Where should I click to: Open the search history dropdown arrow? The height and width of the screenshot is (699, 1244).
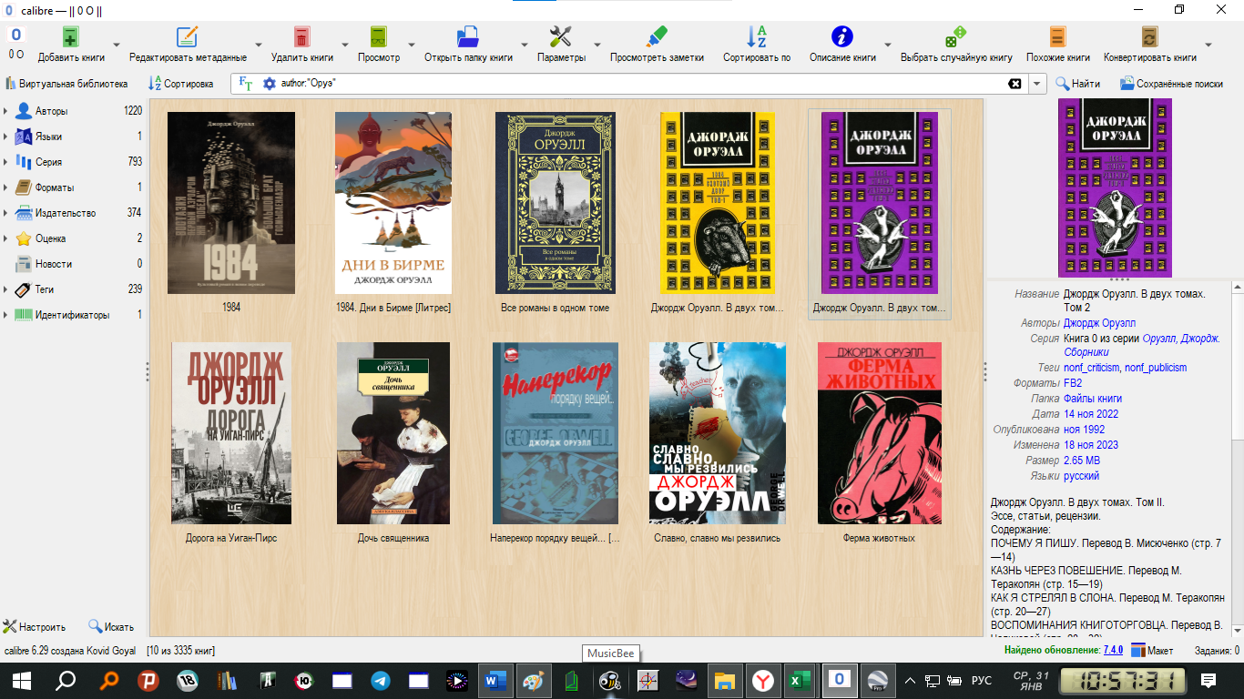click(x=1037, y=84)
